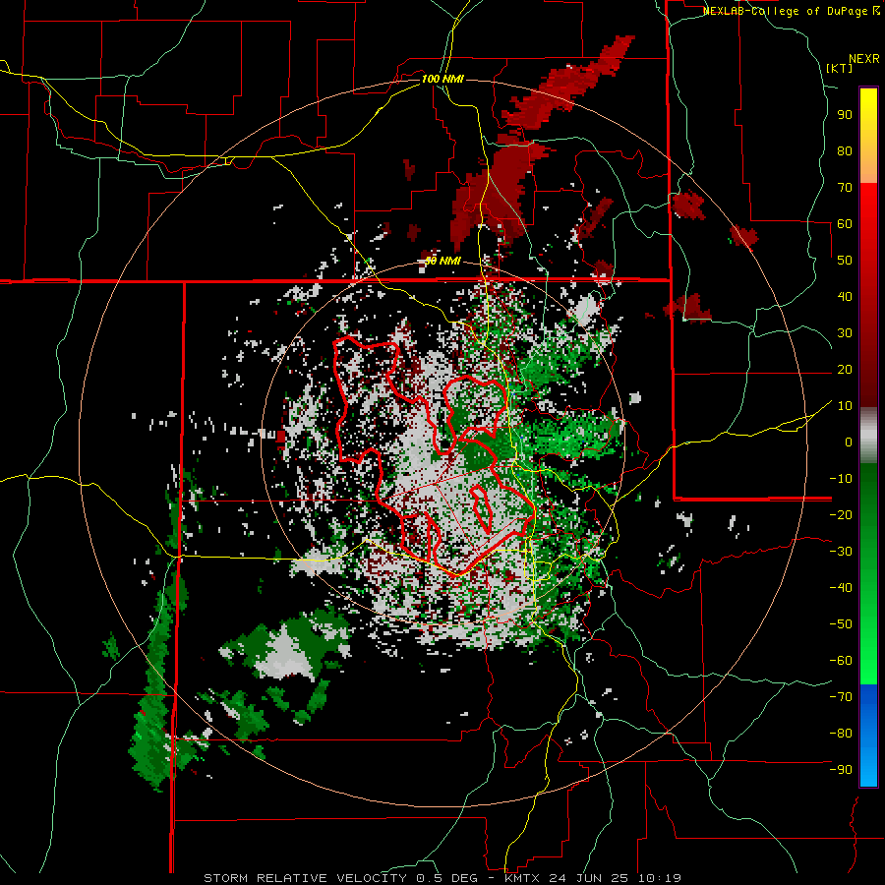
Task: Click the NEXR label above the legend
Action: (x=864, y=59)
